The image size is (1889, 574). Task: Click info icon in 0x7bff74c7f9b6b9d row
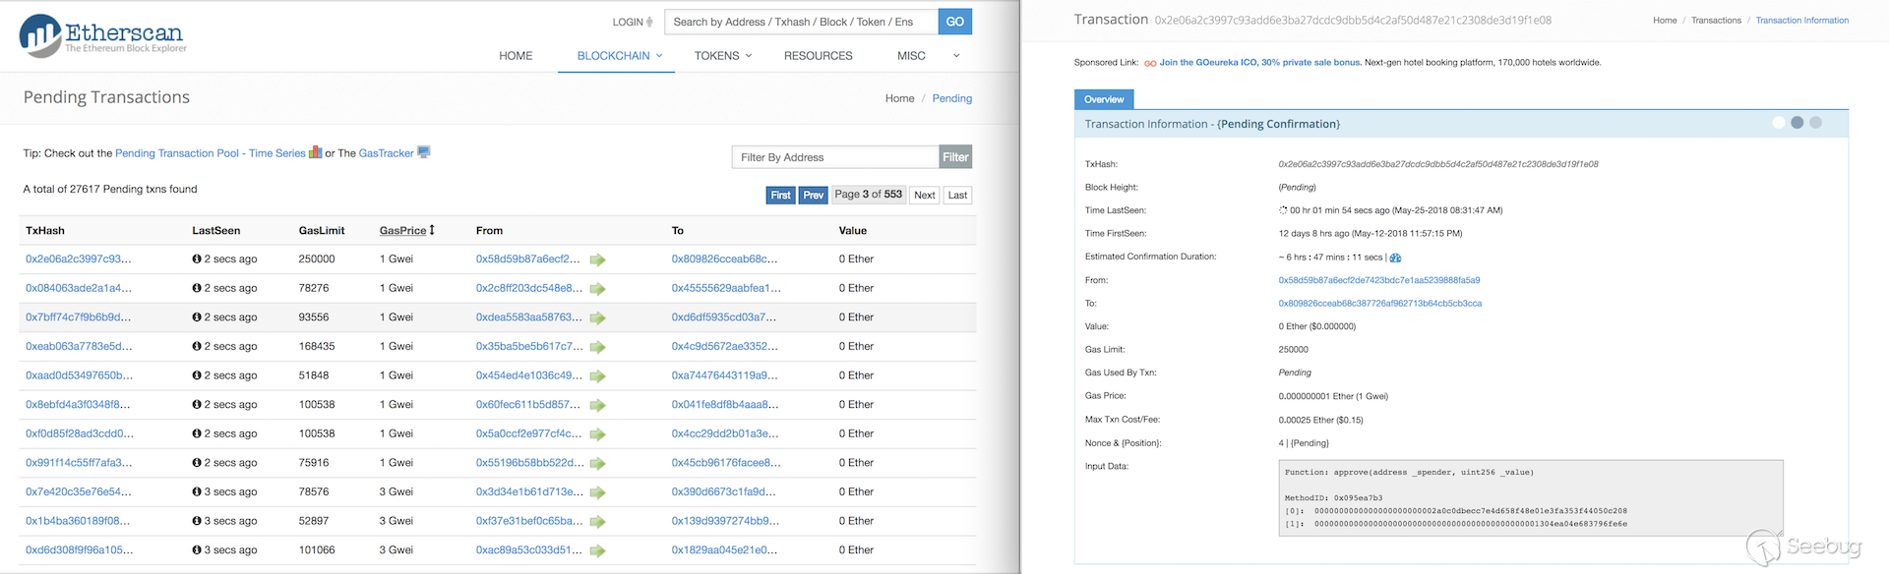click(197, 317)
